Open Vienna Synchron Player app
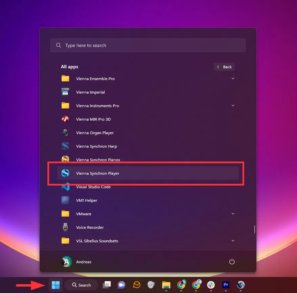The width and height of the screenshot is (297, 293). pos(98,173)
